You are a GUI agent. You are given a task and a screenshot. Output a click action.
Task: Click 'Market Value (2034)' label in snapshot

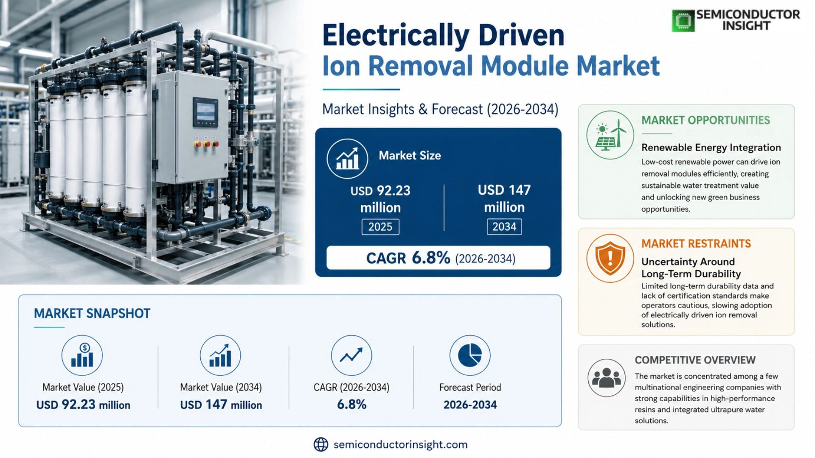click(221, 387)
